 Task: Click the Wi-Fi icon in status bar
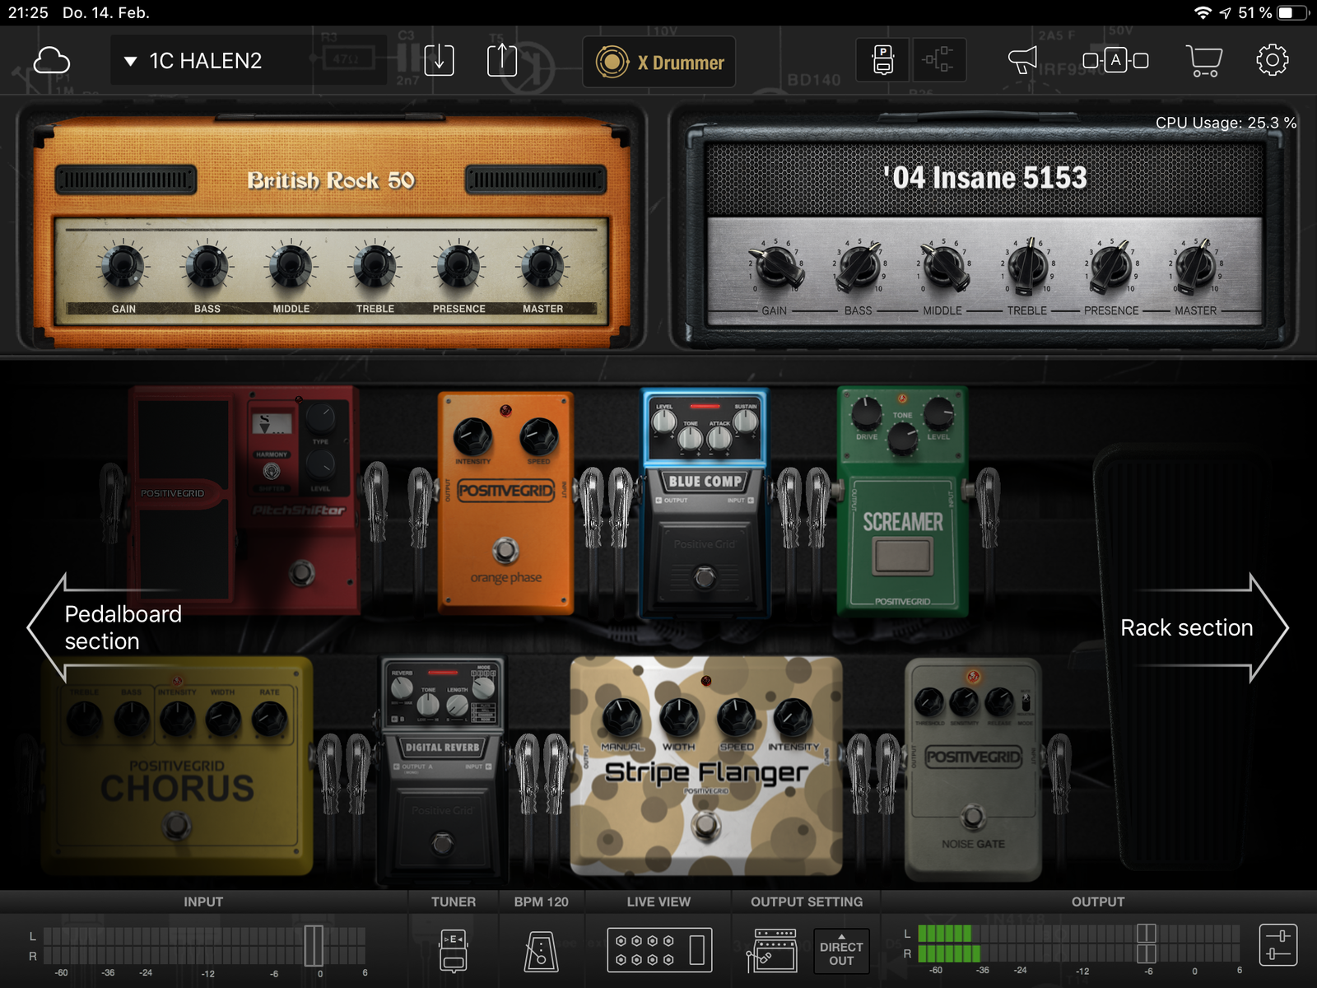coord(1203,12)
